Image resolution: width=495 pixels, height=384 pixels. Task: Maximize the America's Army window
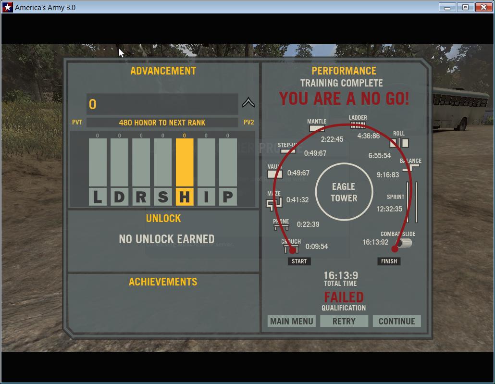coord(465,7)
